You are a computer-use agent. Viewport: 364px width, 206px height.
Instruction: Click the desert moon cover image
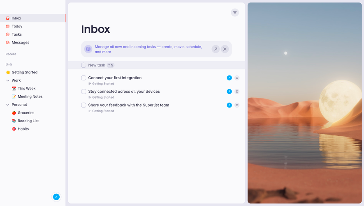[305, 103]
